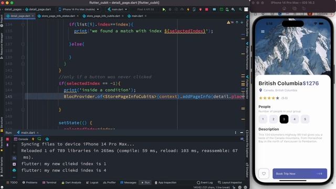Tap the Book Trip Now button
Image resolution: width=336 pixels, height=189 pixels.
(x=300, y=174)
